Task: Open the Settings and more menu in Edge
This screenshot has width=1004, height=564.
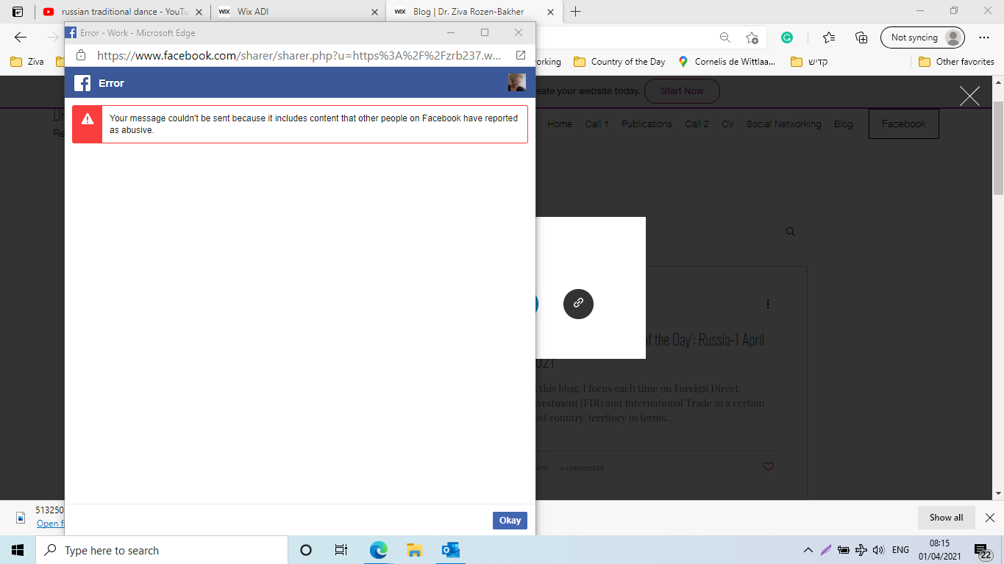Action: pyautogui.click(x=983, y=37)
